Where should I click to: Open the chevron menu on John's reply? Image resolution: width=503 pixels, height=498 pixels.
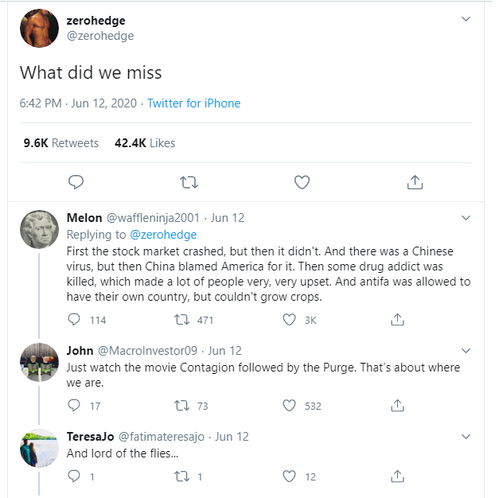coord(466,350)
